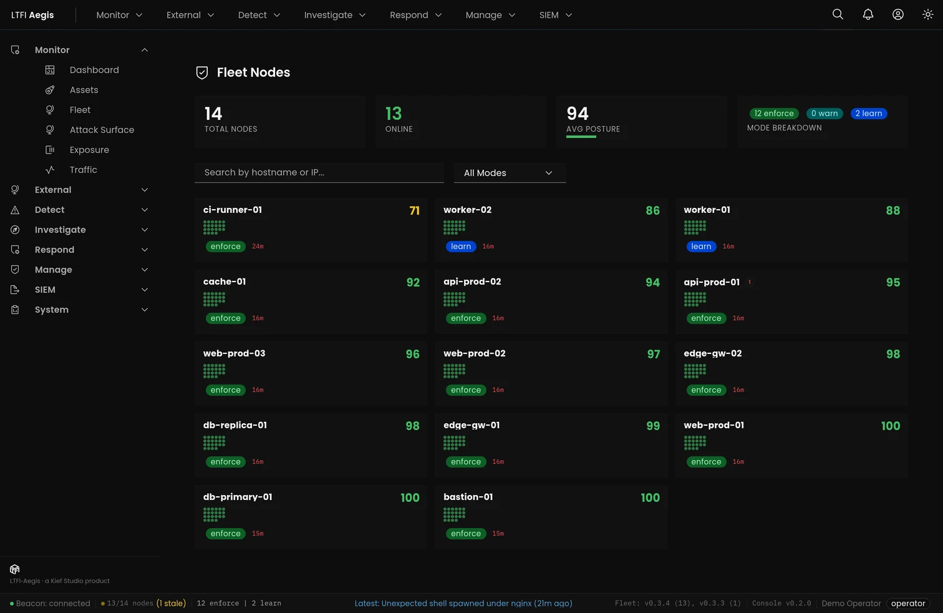Click the External section icon in sidebar

tap(15, 190)
